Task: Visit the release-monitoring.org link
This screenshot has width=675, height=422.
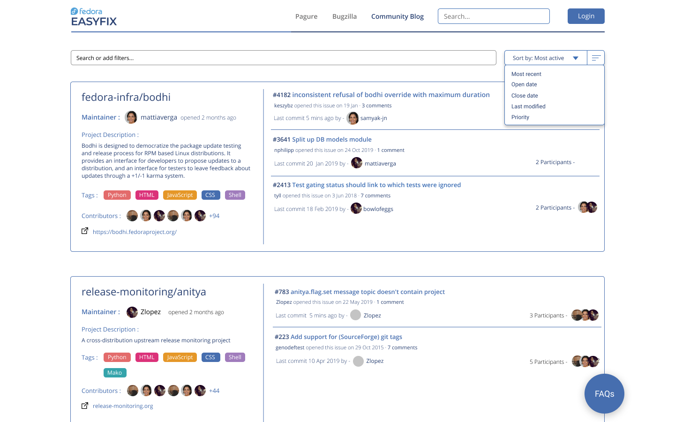Action: [x=123, y=406]
